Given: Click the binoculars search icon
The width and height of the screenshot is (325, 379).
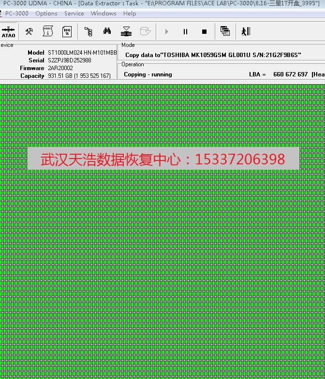Looking at the screenshot, I should point(107,31).
